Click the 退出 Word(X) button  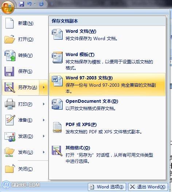tap(148, 187)
